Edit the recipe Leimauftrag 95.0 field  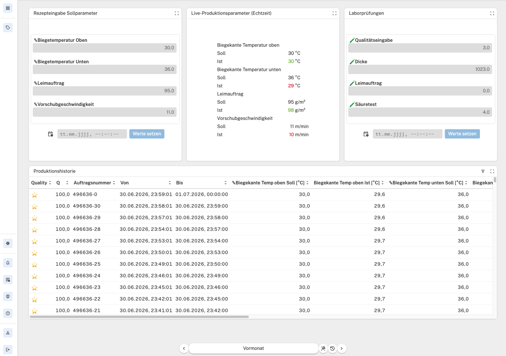pos(105,91)
